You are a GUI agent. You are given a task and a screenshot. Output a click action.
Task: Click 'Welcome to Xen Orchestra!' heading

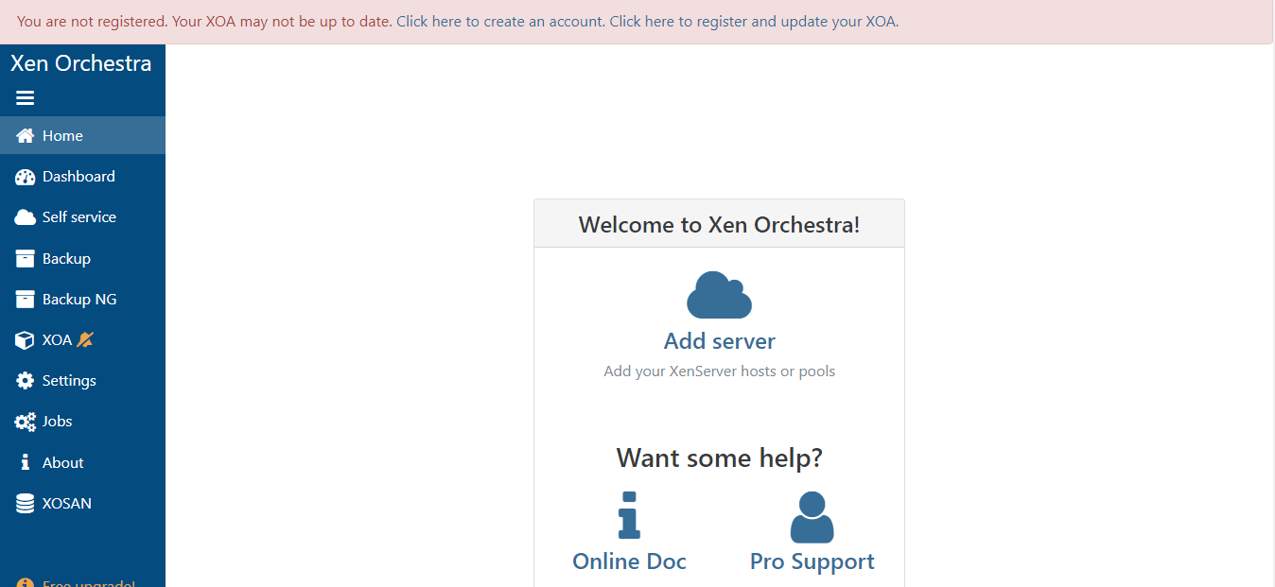(x=720, y=225)
